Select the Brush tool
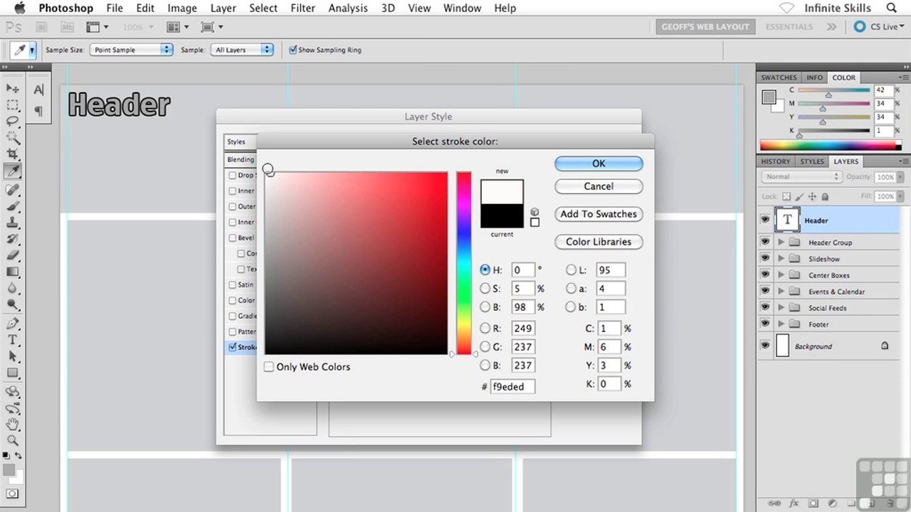The height and width of the screenshot is (512, 911). click(x=13, y=206)
